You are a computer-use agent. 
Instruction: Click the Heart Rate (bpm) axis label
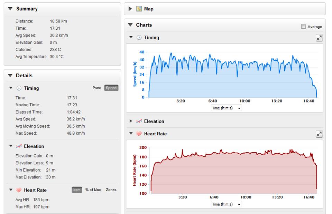click(x=134, y=170)
